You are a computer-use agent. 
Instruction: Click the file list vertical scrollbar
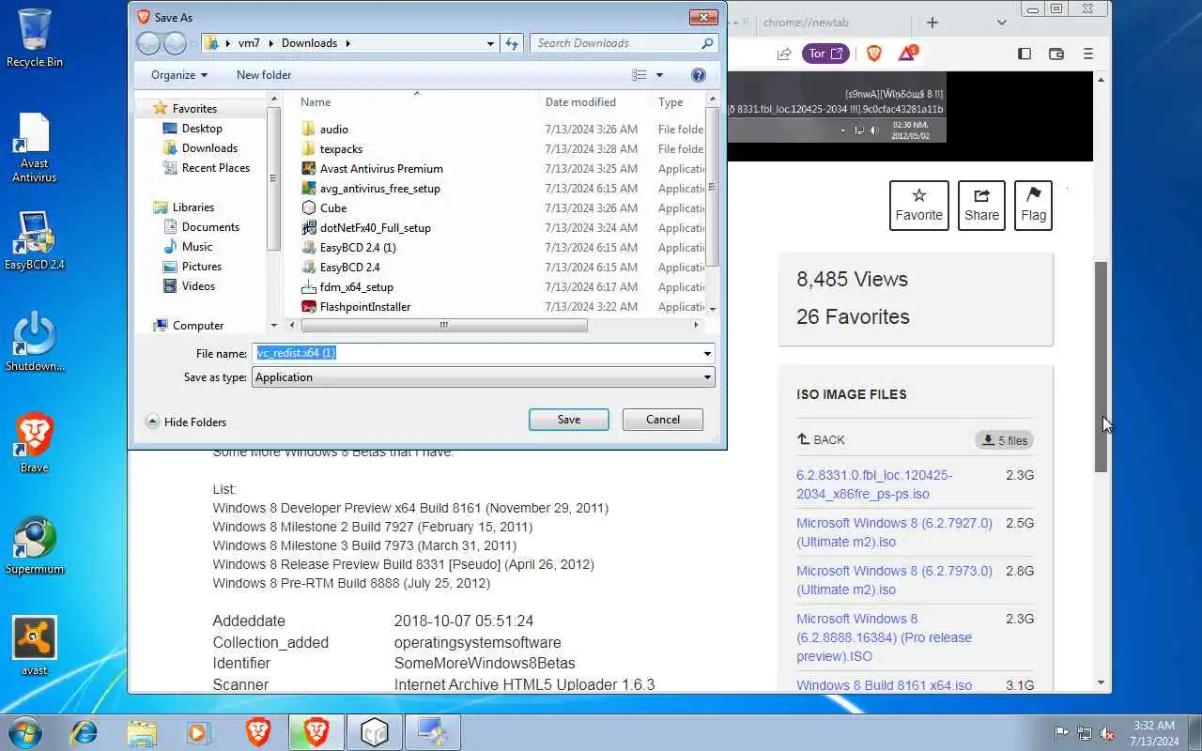click(713, 188)
